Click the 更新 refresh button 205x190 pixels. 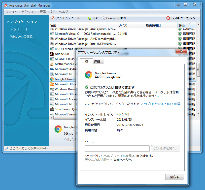tap(93, 18)
